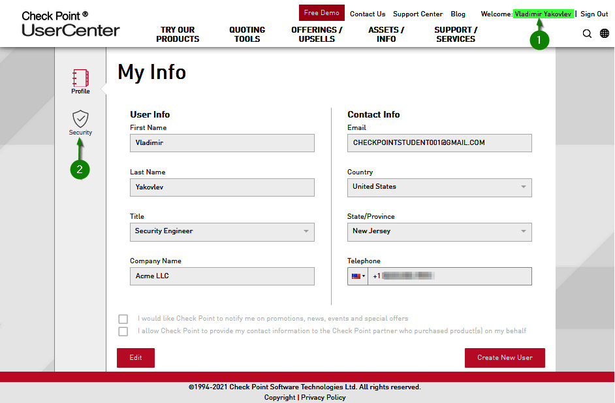Click the Create New User button
This screenshot has height=403, width=615.
[505, 357]
